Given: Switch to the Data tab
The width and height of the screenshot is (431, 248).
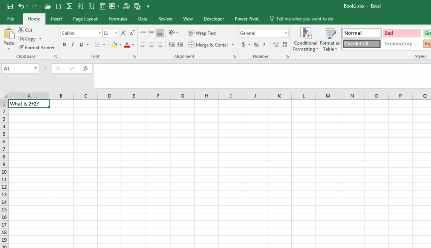Looking at the screenshot, I should (143, 18).
